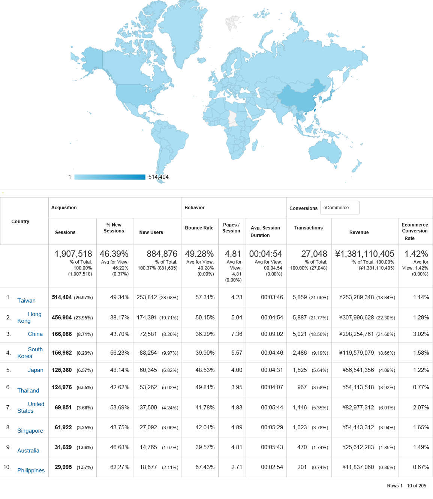
Task: Open the Singapore country link
Action: [30, 431]
